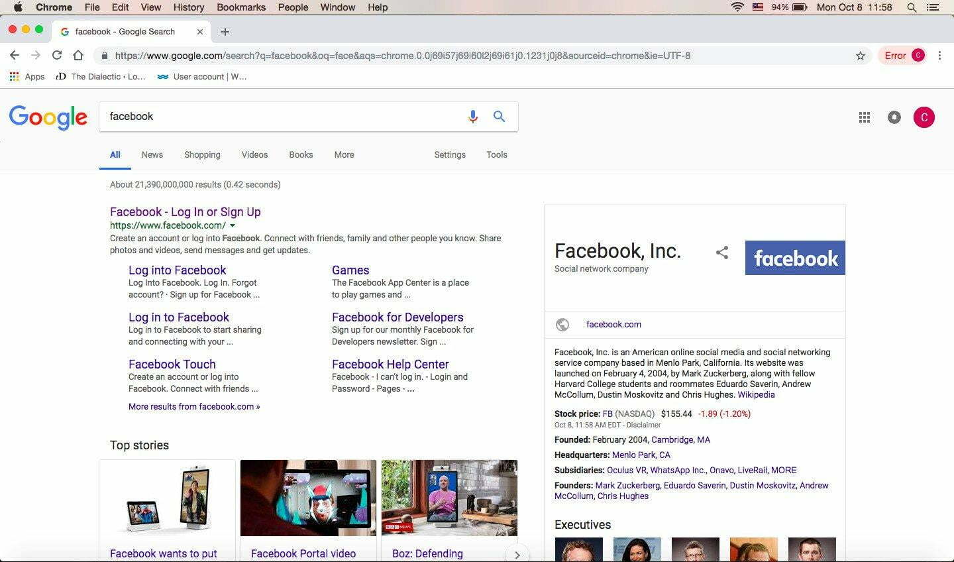The image size is (954, 562).
Task: Click the facebook logo image
Action: [x=795, y=258]
